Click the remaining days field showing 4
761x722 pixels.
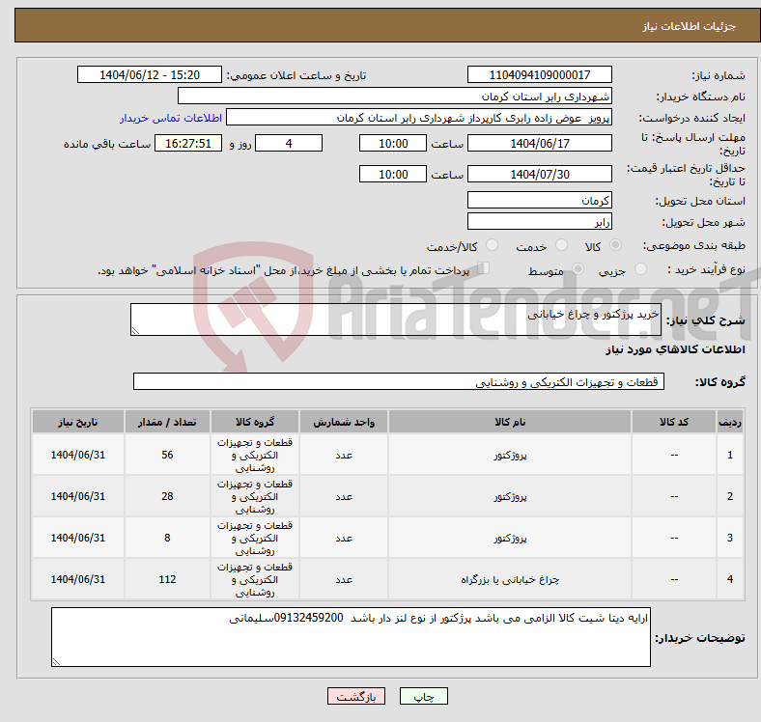pyautogui.click(x=289, y=143)
